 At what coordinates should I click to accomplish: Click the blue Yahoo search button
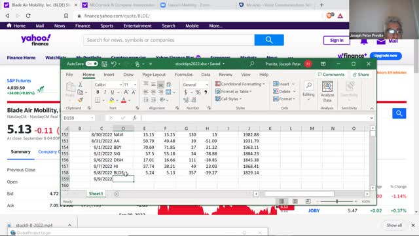pyautogui.click(x=269, y=40)
